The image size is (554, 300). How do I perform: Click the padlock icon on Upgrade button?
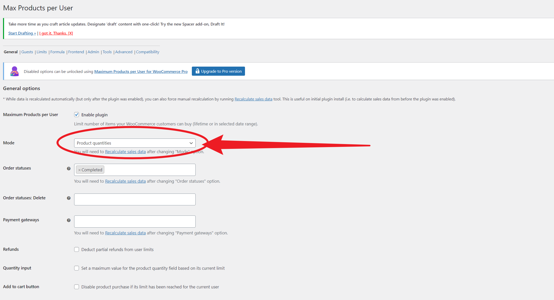click(197, 71)
